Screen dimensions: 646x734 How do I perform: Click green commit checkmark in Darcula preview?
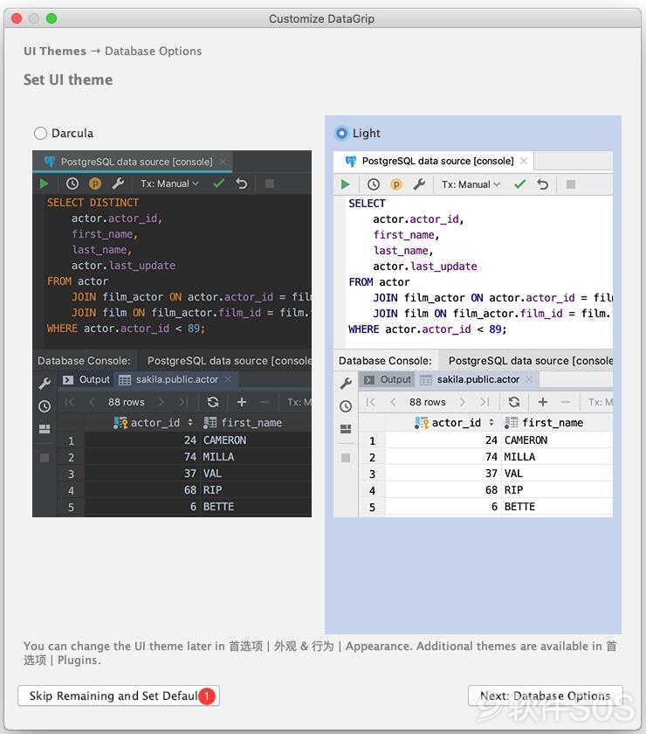[218, 183]
